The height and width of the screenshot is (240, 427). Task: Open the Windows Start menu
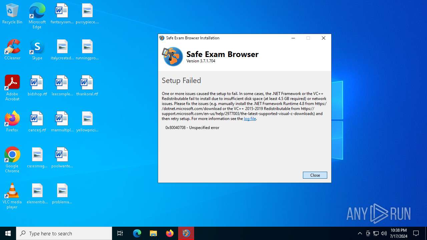[8, 233]
